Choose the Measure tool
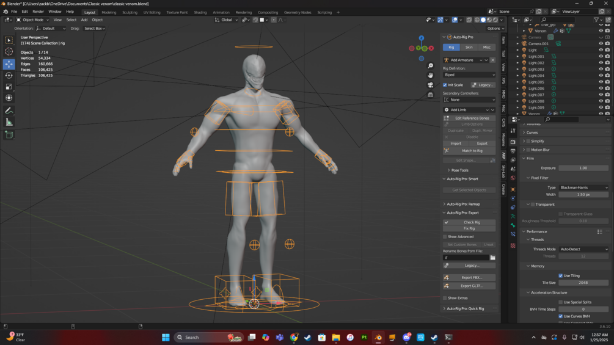 (x=9, y=123)
